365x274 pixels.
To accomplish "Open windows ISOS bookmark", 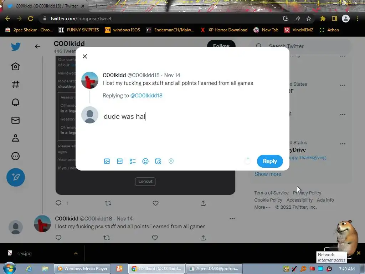I will (123, 30).
